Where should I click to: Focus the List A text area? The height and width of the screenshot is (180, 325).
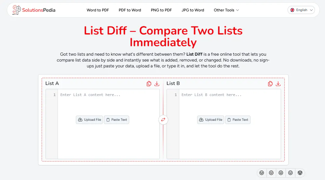109,124
